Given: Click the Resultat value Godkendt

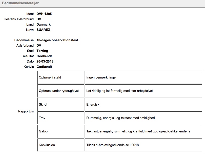Looking at the screenshot, I should pos(44,56).
